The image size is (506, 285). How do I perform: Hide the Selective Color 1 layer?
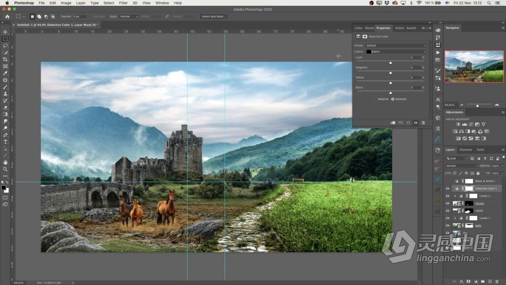[447, 188]
